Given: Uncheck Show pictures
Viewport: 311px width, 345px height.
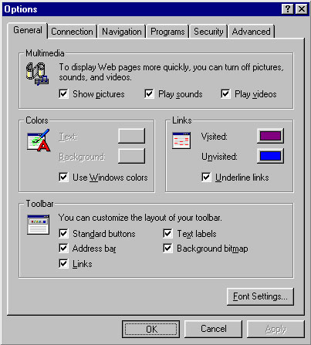Looking at the screenshot, I should point(63,93).
